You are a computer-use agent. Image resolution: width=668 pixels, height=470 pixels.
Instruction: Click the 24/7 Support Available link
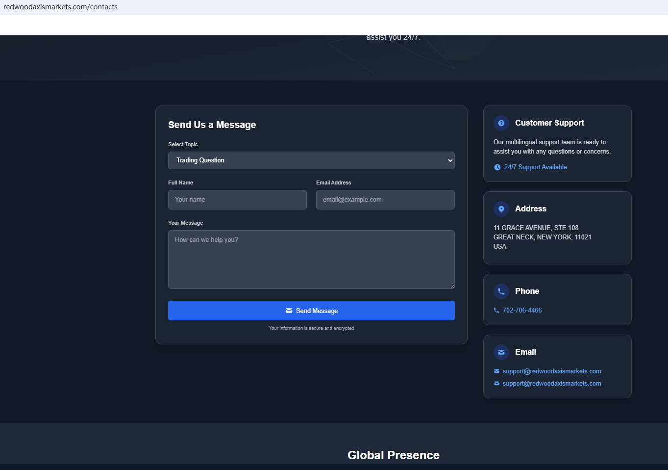(x=535, y=167)
